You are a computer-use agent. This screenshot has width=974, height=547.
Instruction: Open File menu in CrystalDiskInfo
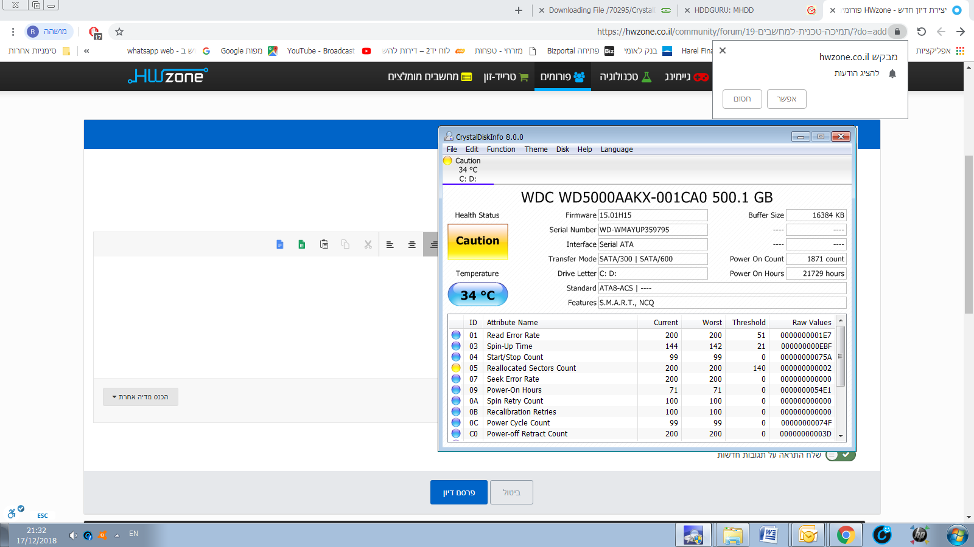[452, 150]
